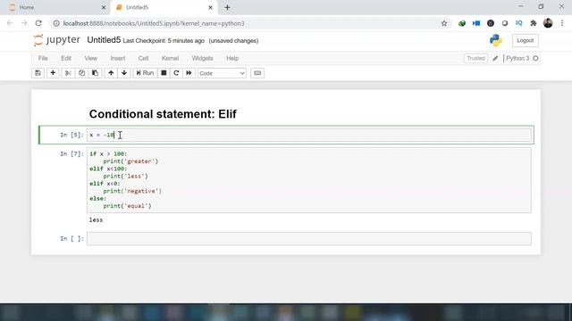Click the green extension icon in toolbar

pyautogui.click(x=462, y=23)
